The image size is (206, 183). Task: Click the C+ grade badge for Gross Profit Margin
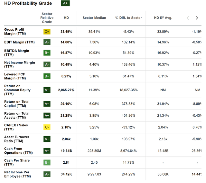pyautogui.click(x=47, y=32)
